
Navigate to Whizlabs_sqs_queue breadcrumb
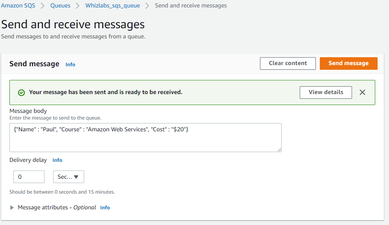[112, 5]
